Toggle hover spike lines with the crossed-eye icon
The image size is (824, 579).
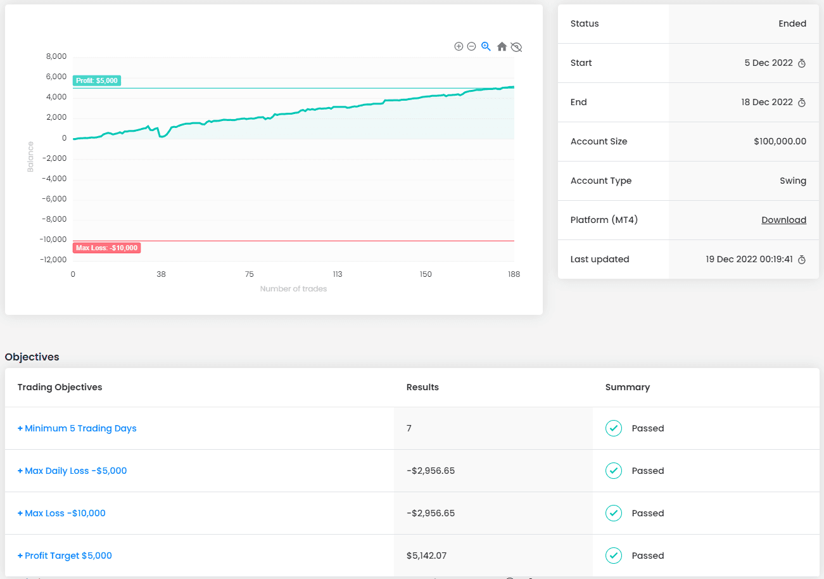(516, 46)
